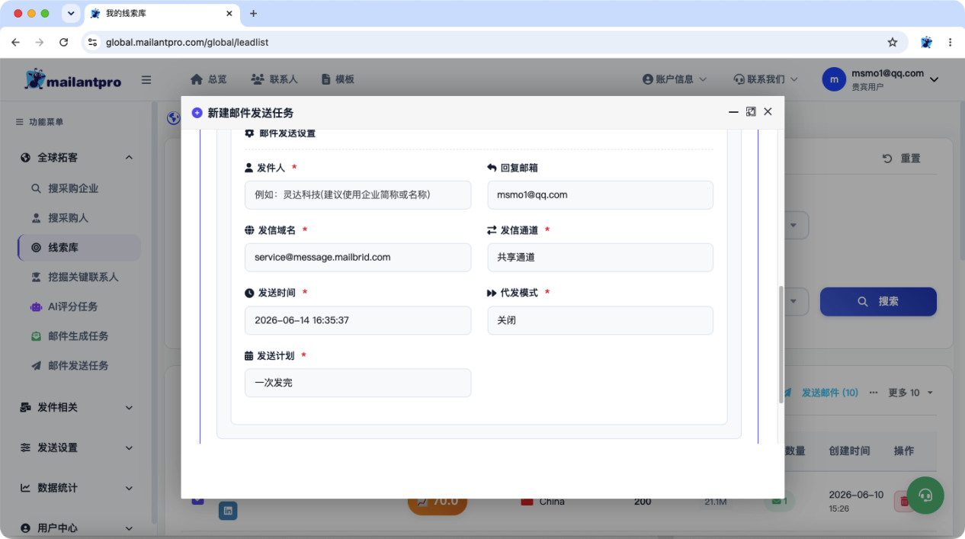The image size is (965, 539).
Task: Click the mailantpro logo
Action: tap(73, 80)
